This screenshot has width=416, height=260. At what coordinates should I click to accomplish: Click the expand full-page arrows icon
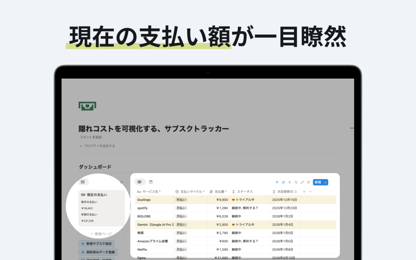tap(302, 182)
